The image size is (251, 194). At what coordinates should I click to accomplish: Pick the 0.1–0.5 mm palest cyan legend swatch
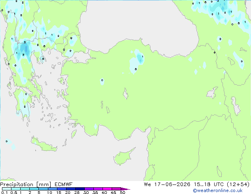click(7, 189)
